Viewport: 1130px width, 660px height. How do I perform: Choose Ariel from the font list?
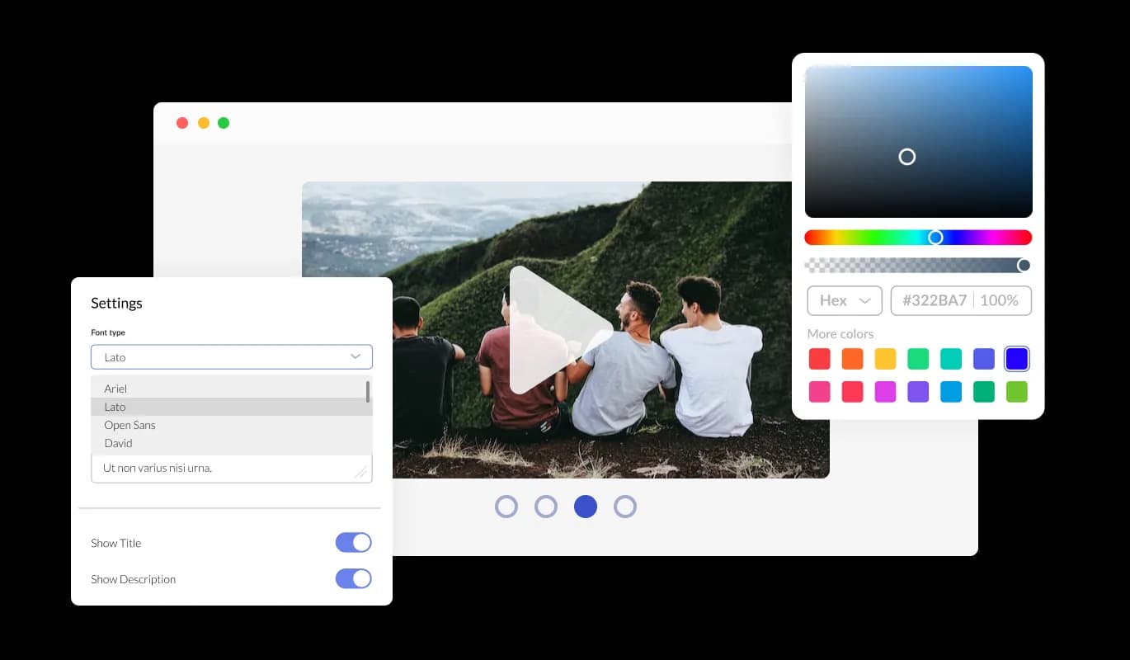tap(115, 389)
